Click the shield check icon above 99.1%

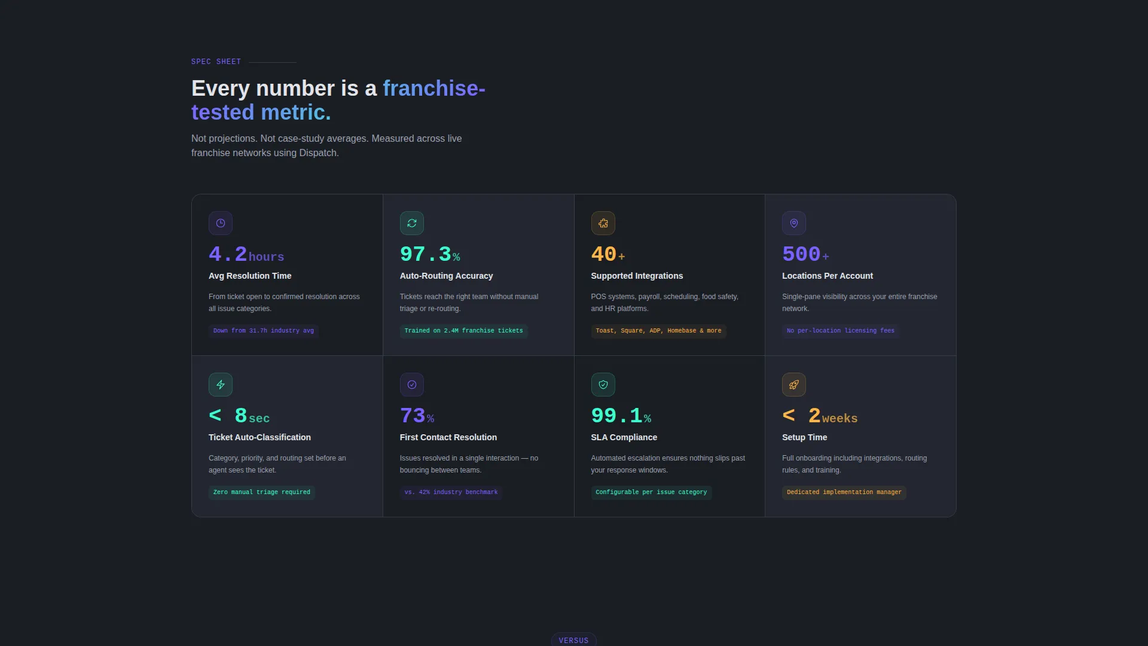[x=603, y=385]
